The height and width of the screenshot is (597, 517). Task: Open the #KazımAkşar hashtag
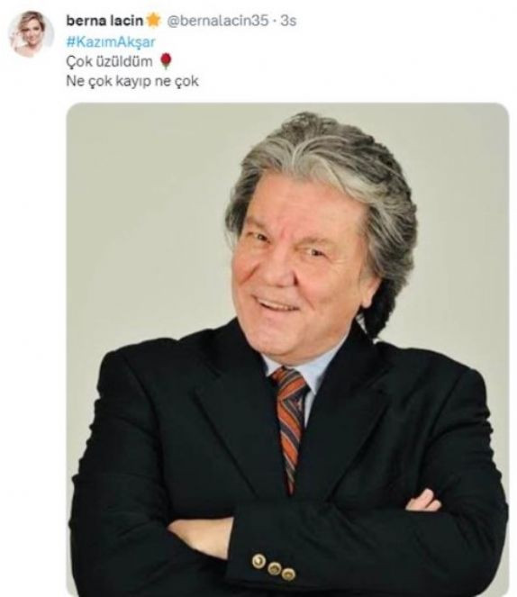tap(111, 41)
